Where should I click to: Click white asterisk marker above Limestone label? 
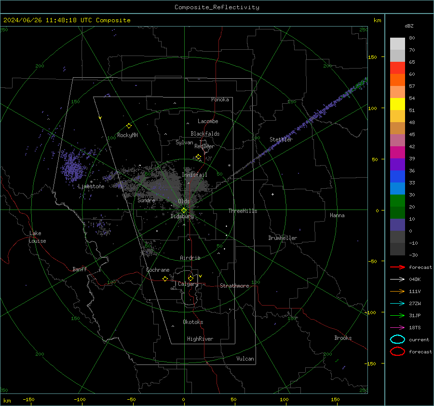coord(91,182)
